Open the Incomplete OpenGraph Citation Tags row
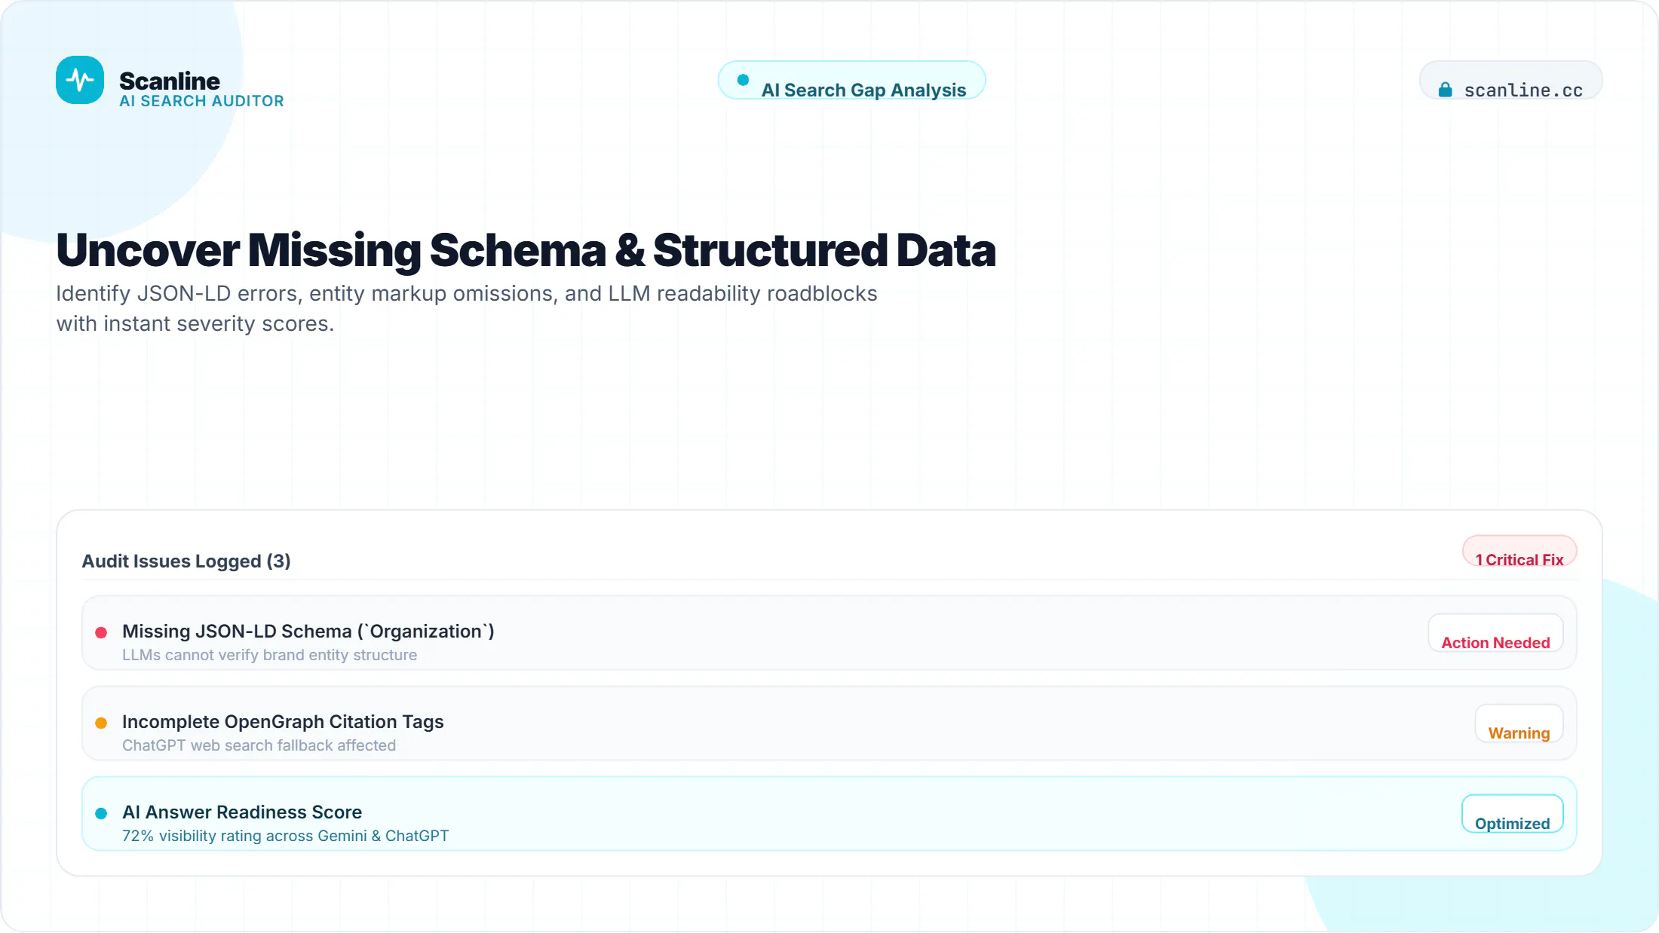The image size is (1659, 933). point(829,723)
